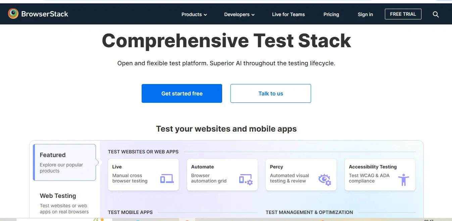The width and height of the screenshot is (452, 221).
Task: Open the Percy product card
Action: (301, 175)
